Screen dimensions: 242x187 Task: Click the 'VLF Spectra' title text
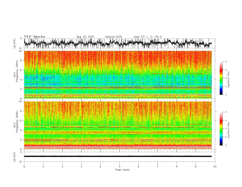click(x=35, y=37)
